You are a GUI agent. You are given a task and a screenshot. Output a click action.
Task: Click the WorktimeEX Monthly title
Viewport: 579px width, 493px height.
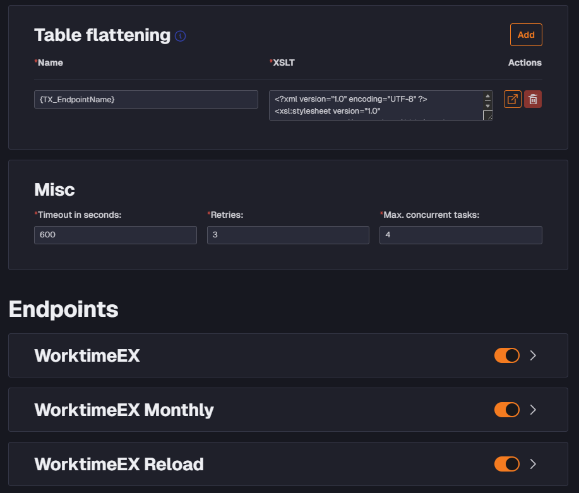[x=124, y=410]
